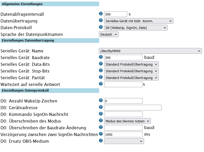Open help for Wartezeit auf serielle Antwort
Image resolution: width=204 pixels, height=152 pixels.
click(101, 84)
